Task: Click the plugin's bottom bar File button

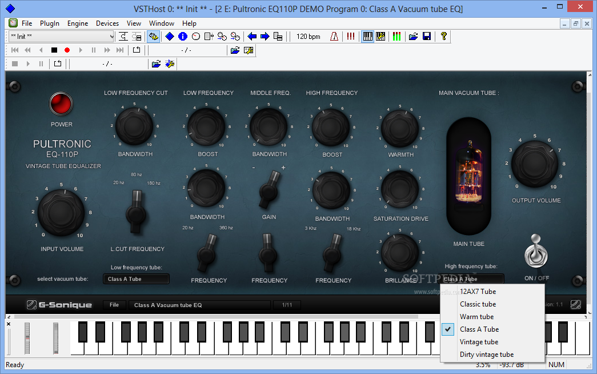Action: pyautogui.click(x=114, y=305)
